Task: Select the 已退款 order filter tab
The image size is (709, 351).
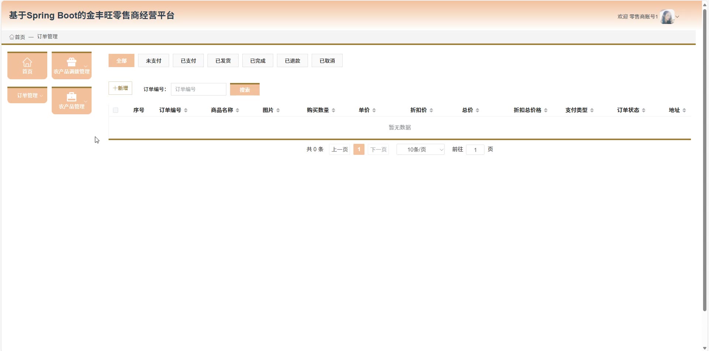Action: pos(292,60)
